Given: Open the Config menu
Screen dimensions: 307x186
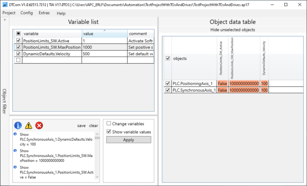Looking at the screenshot, I should coord(27,13).
